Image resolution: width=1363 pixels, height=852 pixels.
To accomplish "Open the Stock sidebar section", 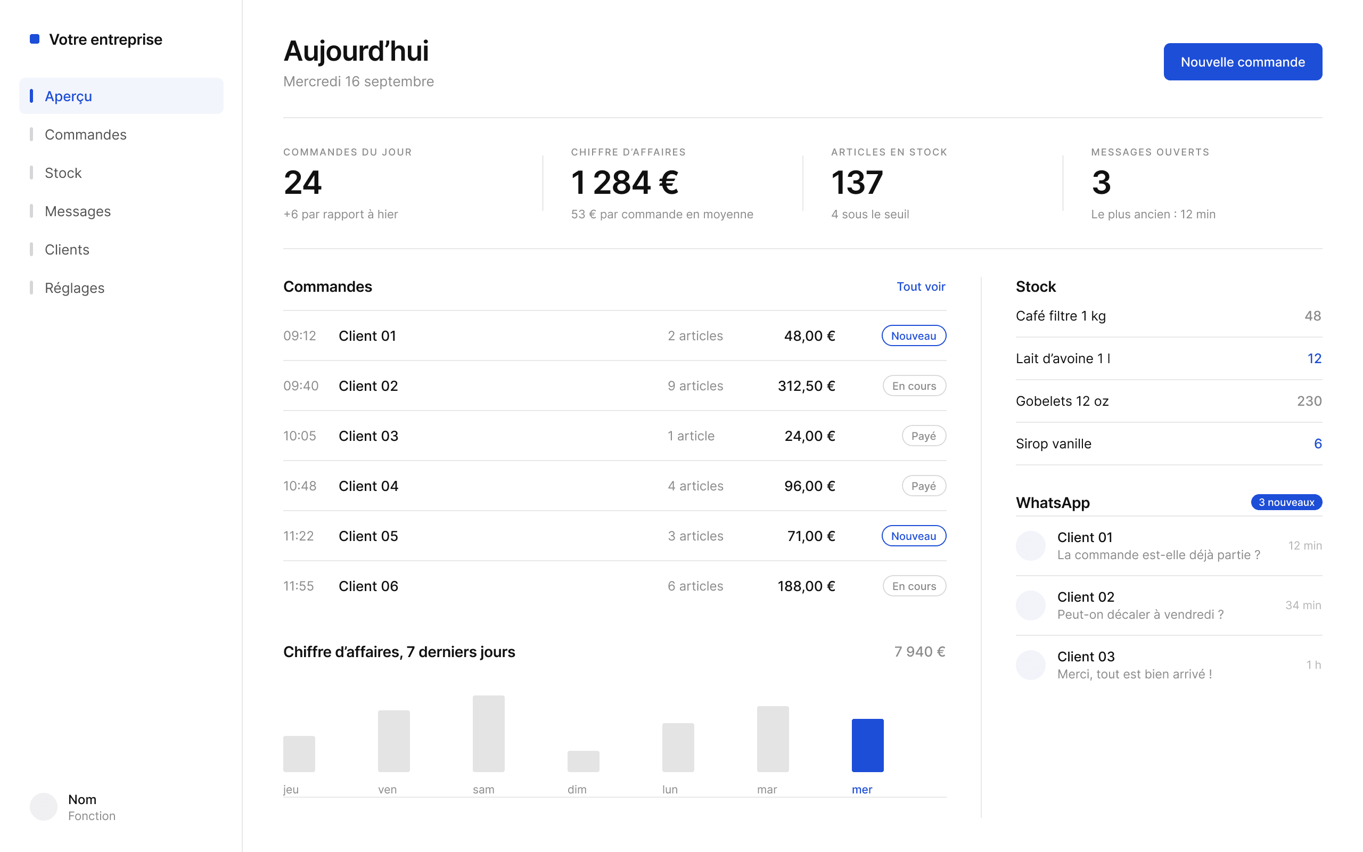I will tap(121, 173).
